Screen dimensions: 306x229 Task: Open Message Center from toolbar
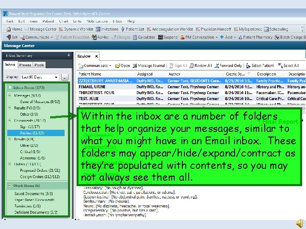(x=41, y=29)
